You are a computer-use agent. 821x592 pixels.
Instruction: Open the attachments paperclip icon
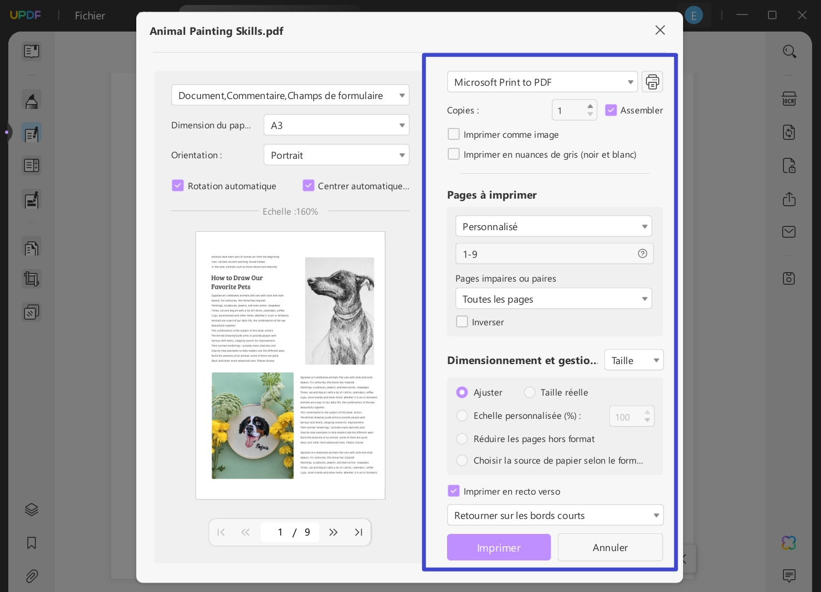coord(32,576)
